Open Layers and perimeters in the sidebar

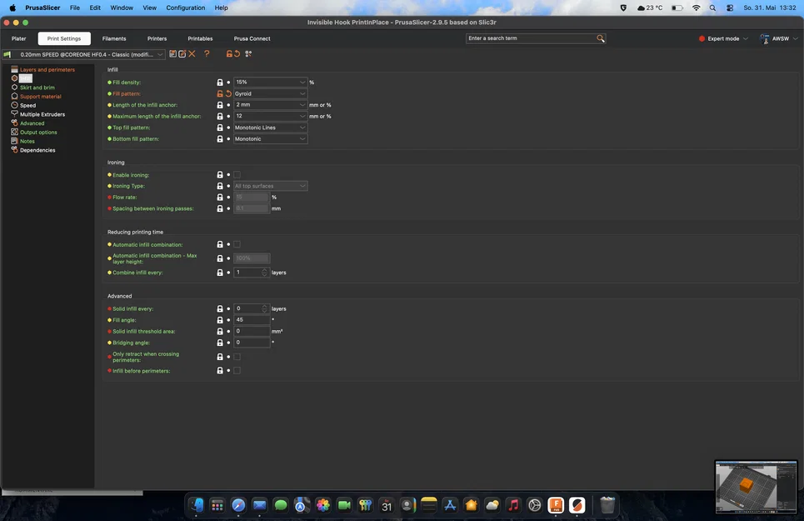47,70
